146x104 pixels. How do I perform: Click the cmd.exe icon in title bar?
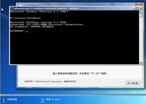tap(12, 8)
